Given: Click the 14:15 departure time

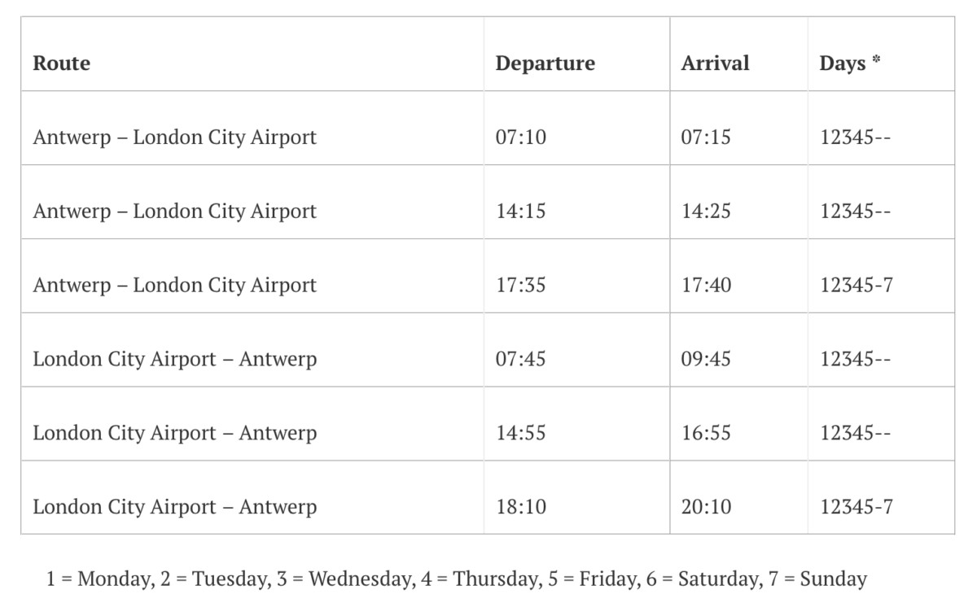Looking at the screenshot, I should pos(521,211).
